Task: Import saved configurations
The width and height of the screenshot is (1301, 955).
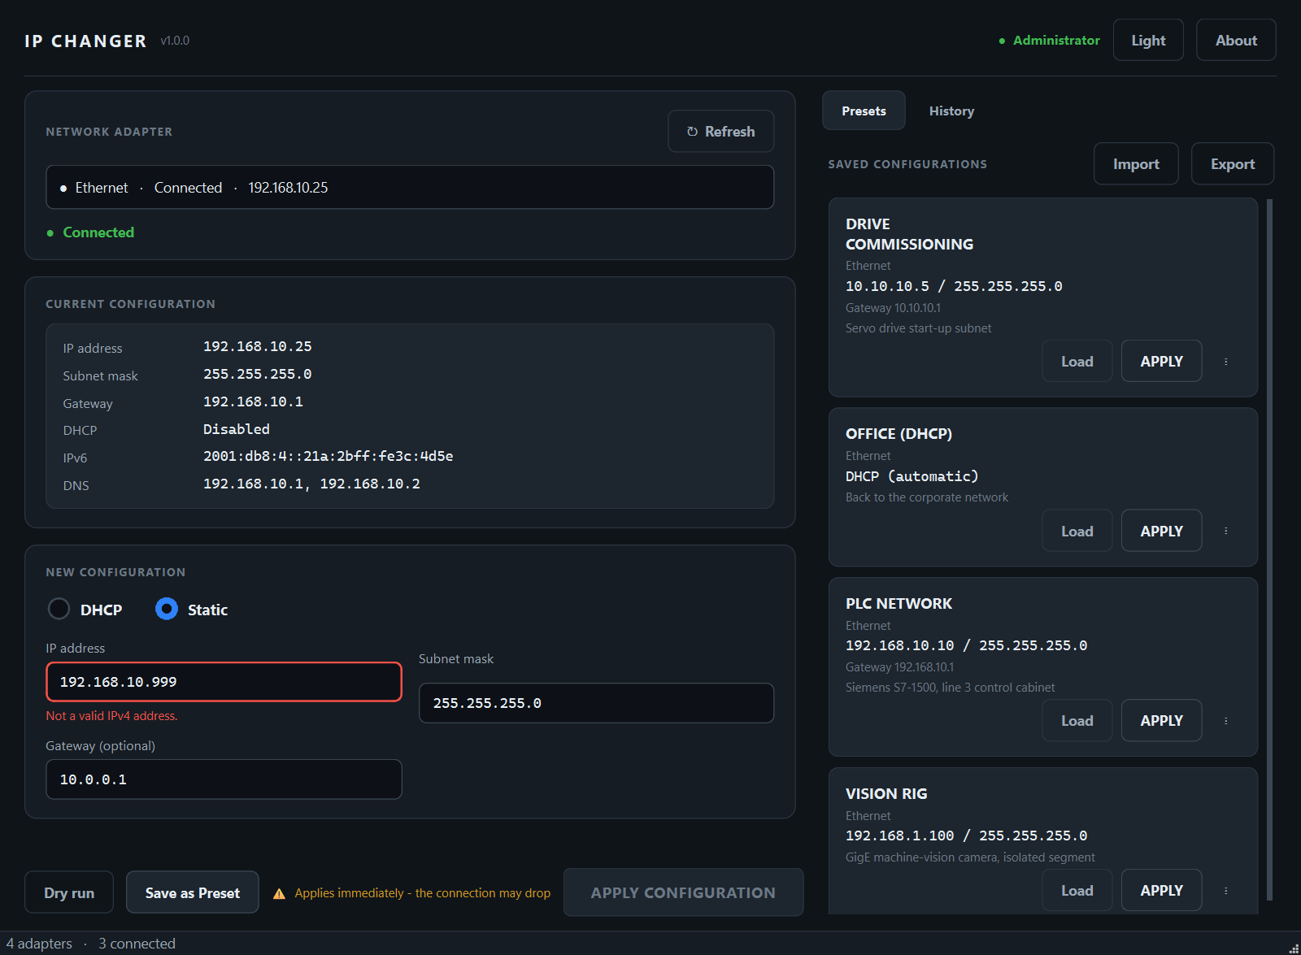Action: pyautogui.click(x=1136, y=164)
